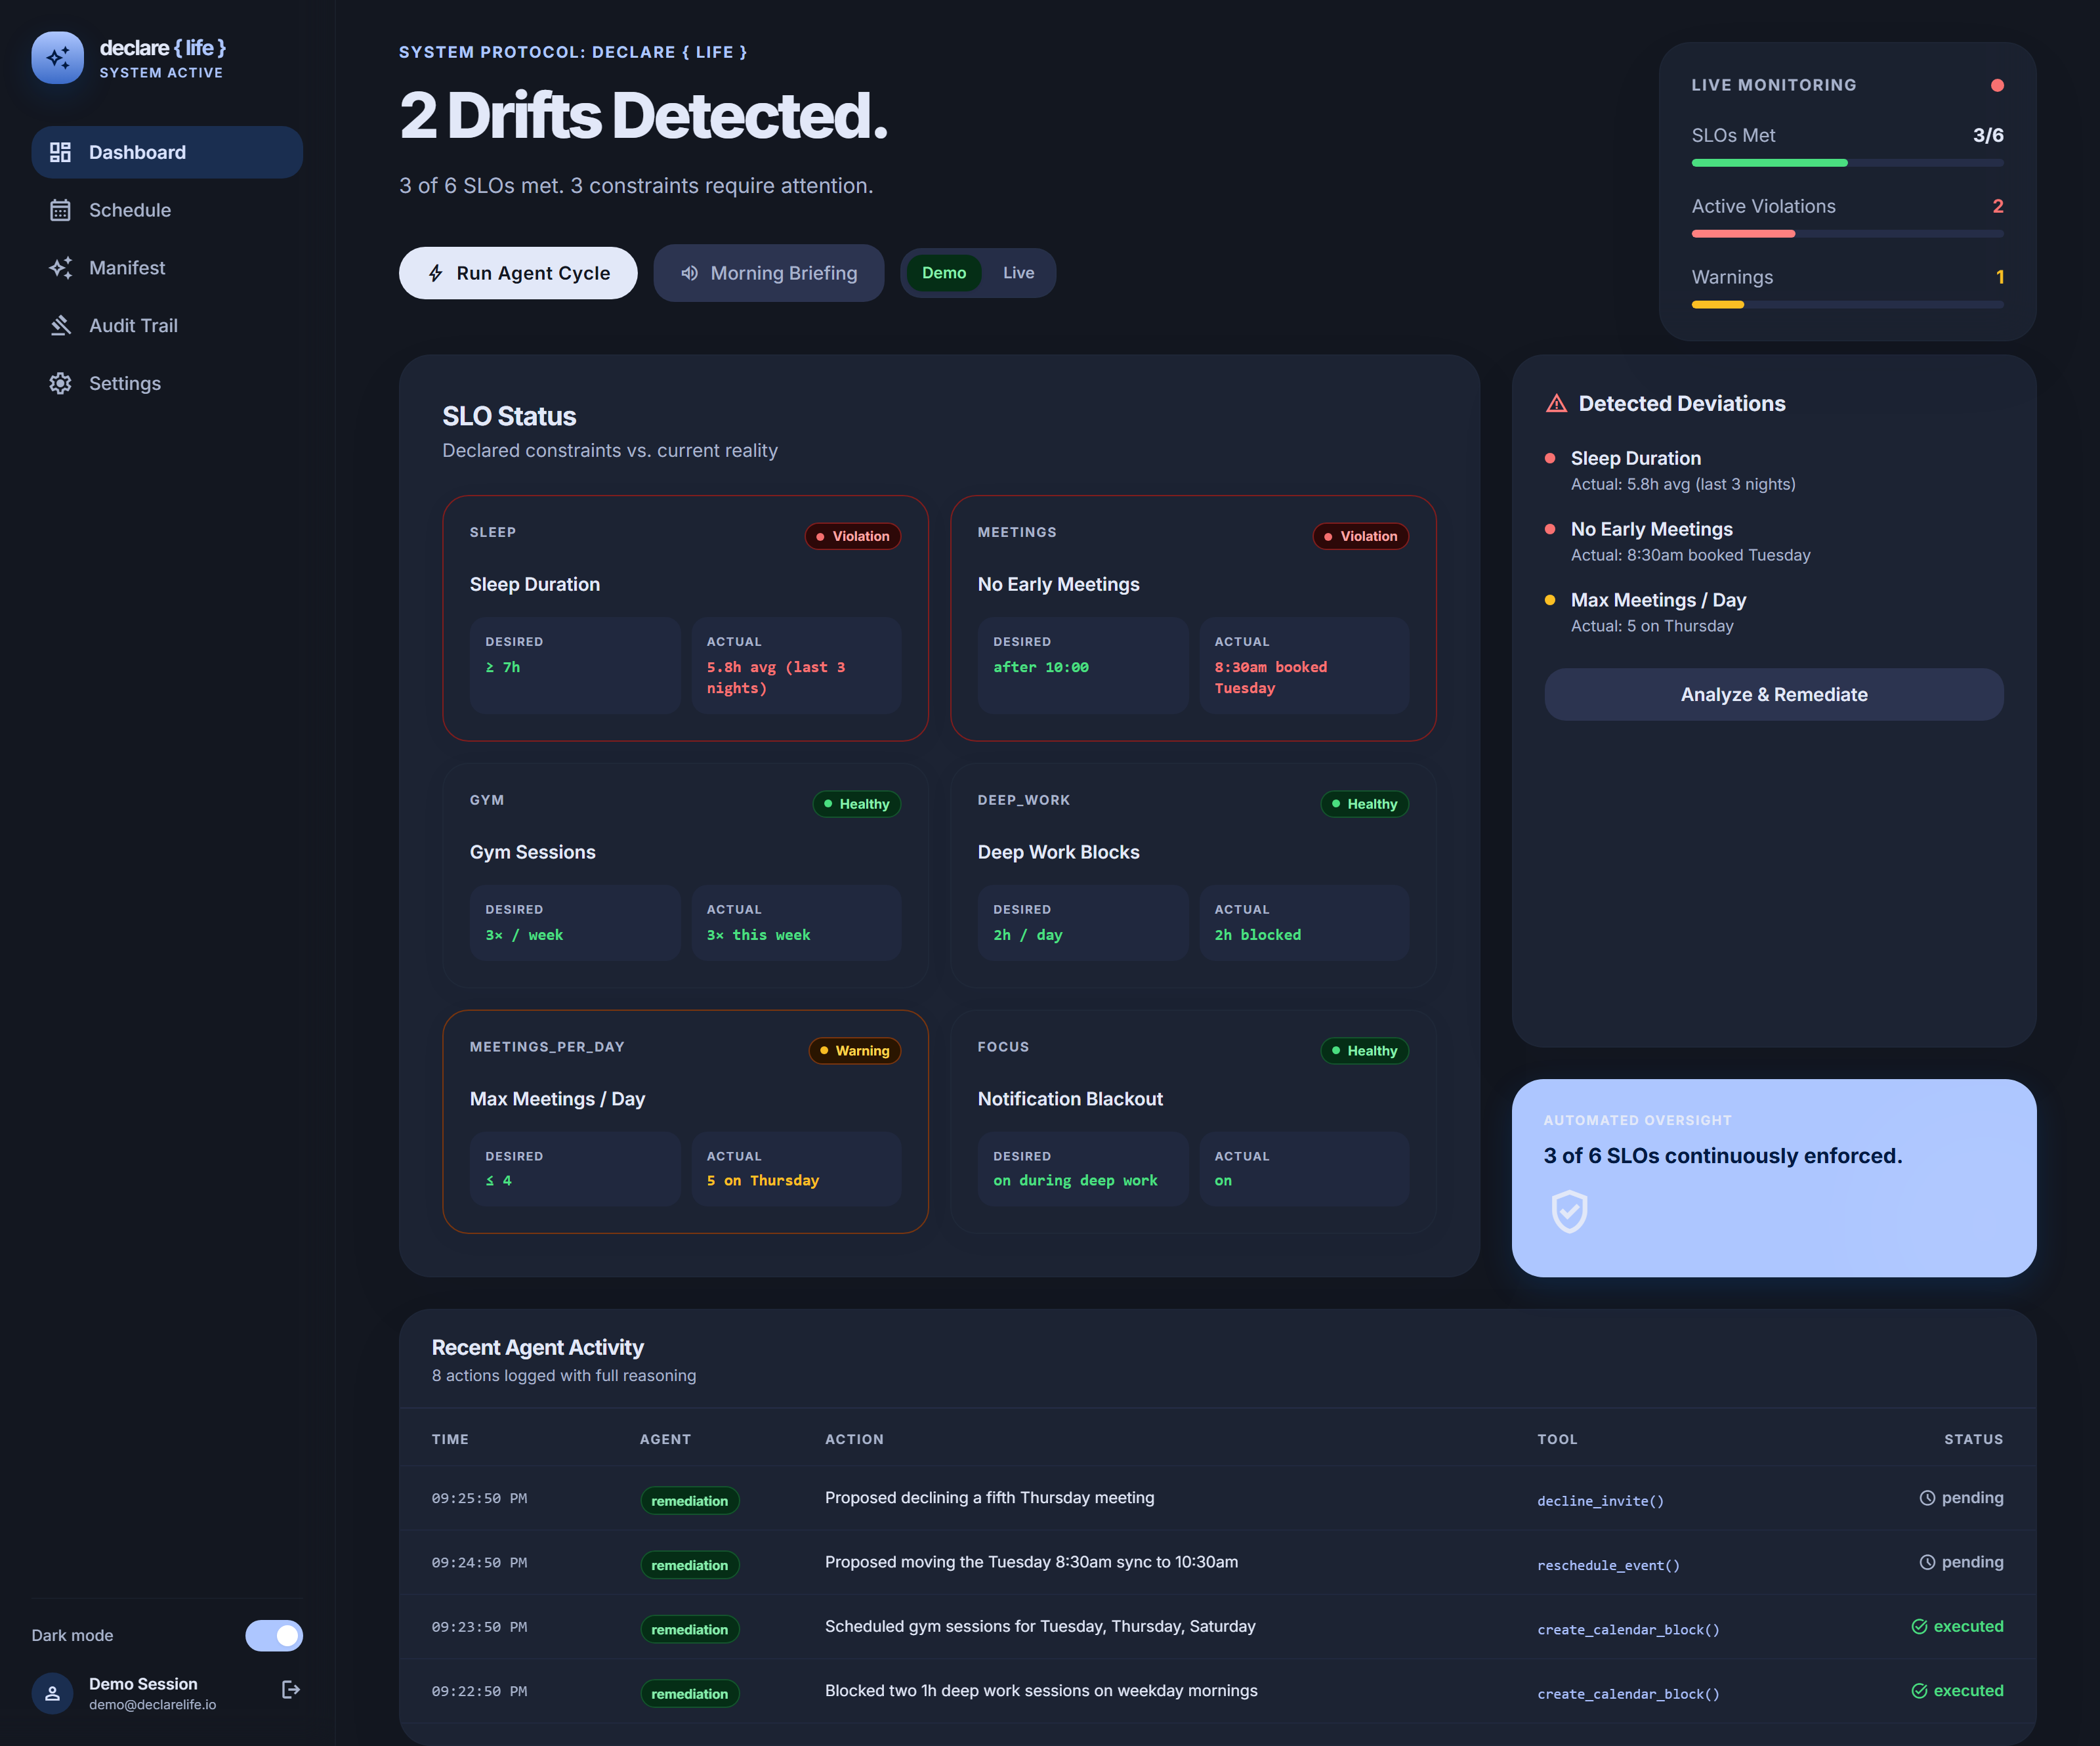Click the STATUS column header
The width and height of the screenshot is (2100, 1746).
[x=1973, y=1440]
